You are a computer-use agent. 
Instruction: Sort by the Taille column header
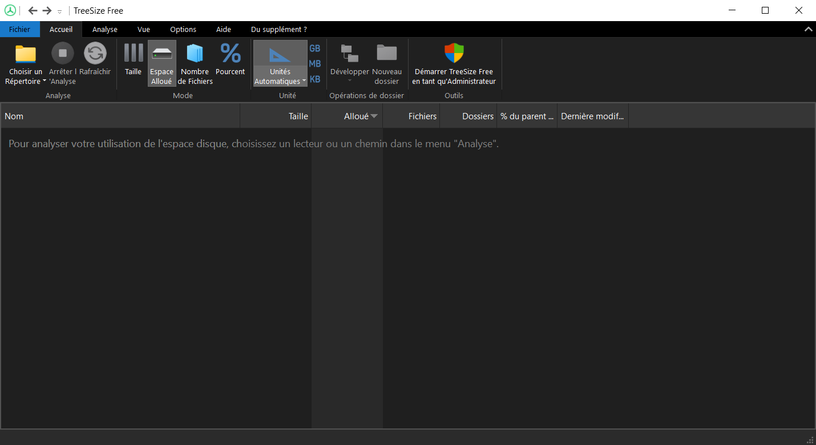point(276,116)
